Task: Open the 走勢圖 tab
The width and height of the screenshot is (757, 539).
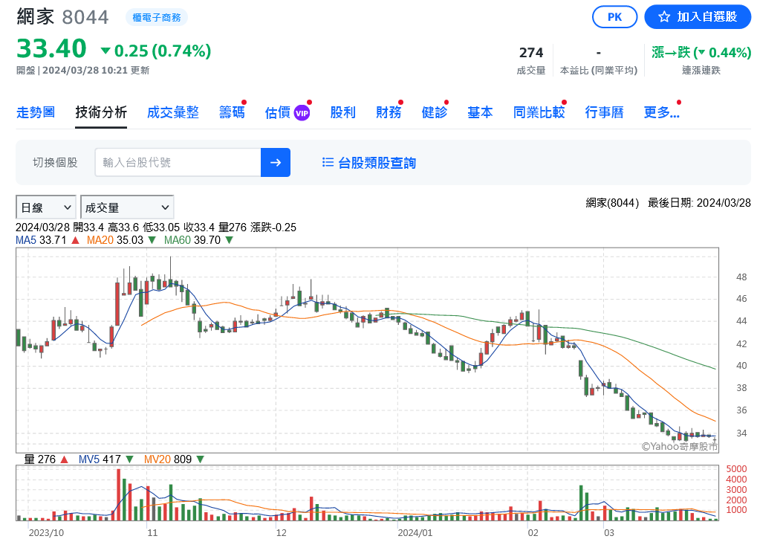Action: click(36, 112)
